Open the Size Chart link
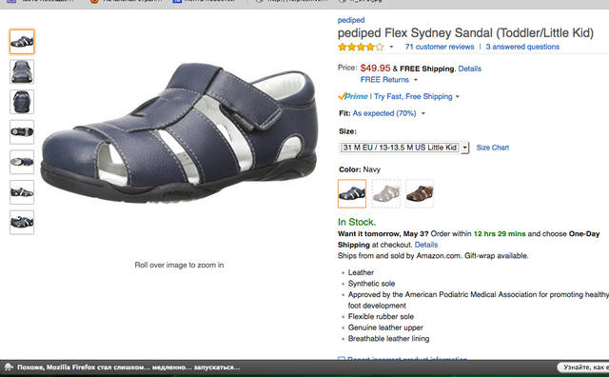Screen dimensions: 609x377 pos(493,148)
